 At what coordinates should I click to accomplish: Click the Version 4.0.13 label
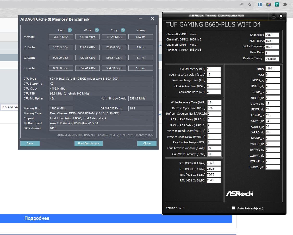coord(175,208)
